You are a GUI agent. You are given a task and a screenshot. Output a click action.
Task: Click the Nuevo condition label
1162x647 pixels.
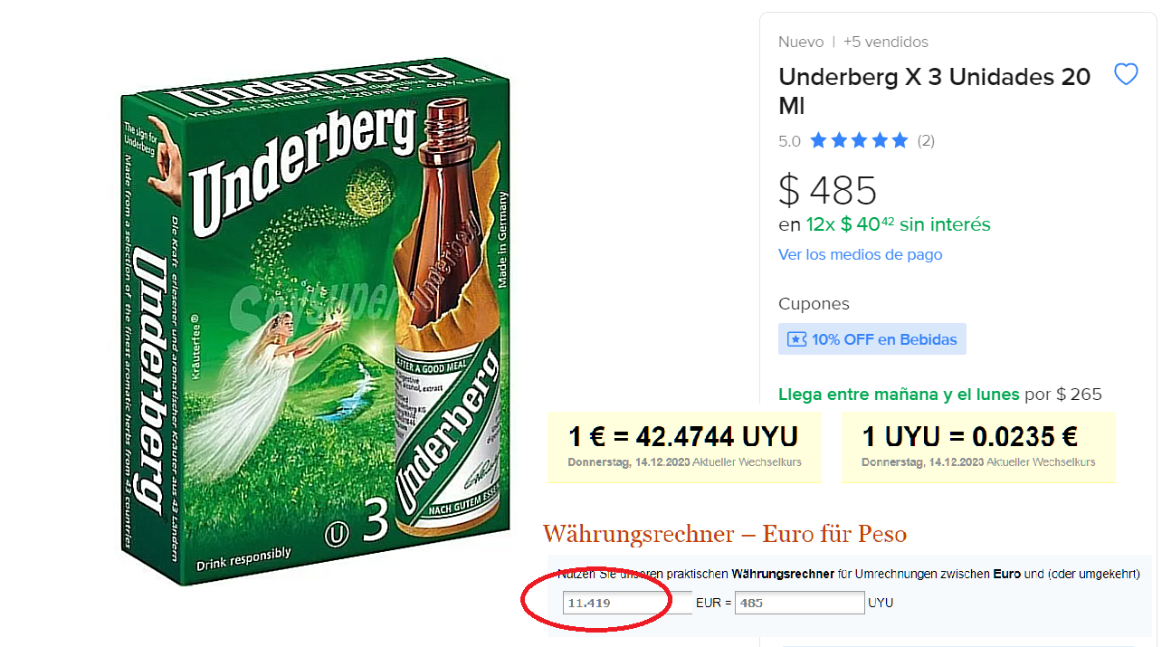pyautogui.click(x=800, y=42)
